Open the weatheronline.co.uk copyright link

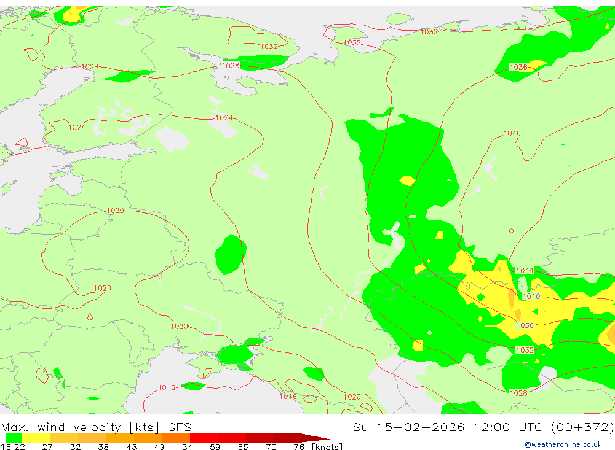point(563,444)
